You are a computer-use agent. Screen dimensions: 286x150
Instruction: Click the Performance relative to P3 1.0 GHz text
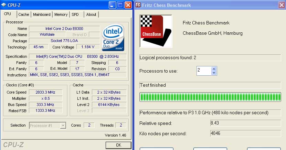coord(204,112)
